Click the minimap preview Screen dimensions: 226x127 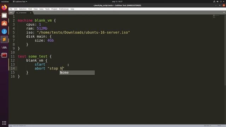coord(216,16)
